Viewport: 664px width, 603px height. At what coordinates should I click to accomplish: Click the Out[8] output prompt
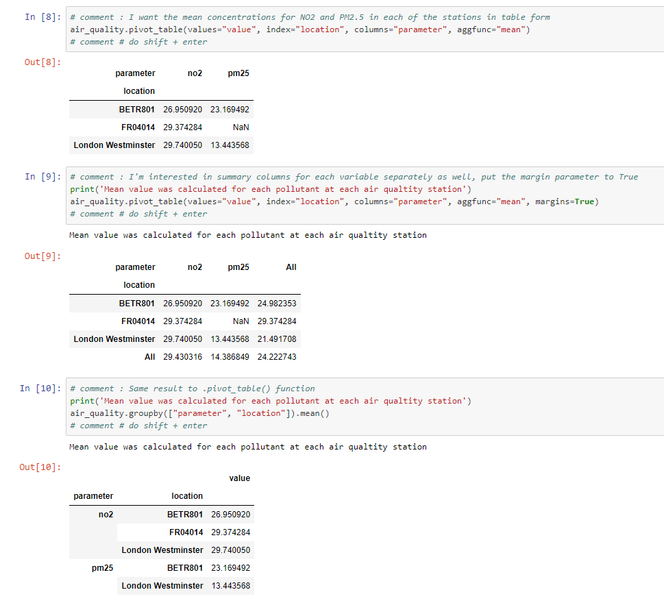(42, 62)
